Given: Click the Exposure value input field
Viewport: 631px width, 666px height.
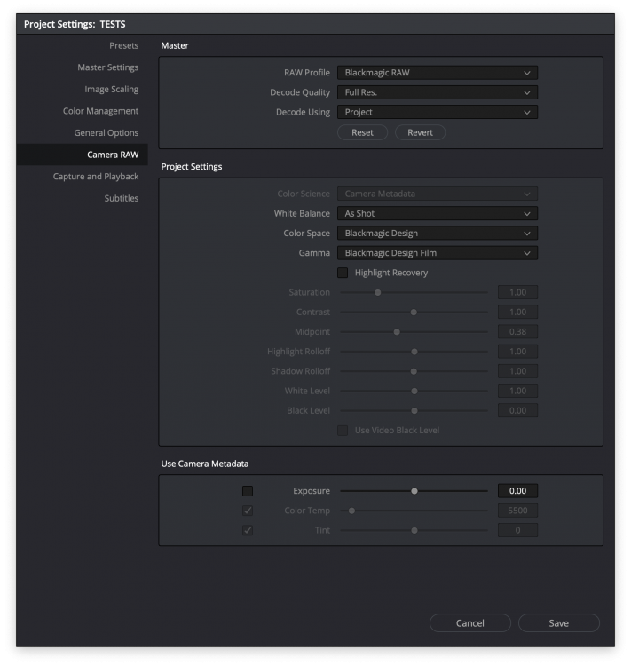Looking at the screenshot, I should point(517,491).
